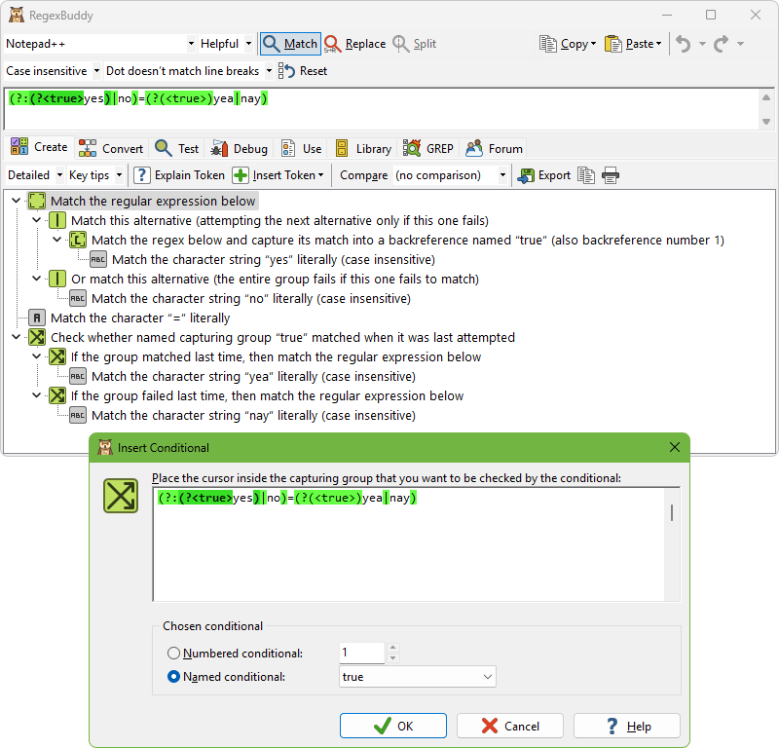This screenshot has width=779, height=748.
Task: Switch to the Create tab
Action: click(x=39, y=148)
